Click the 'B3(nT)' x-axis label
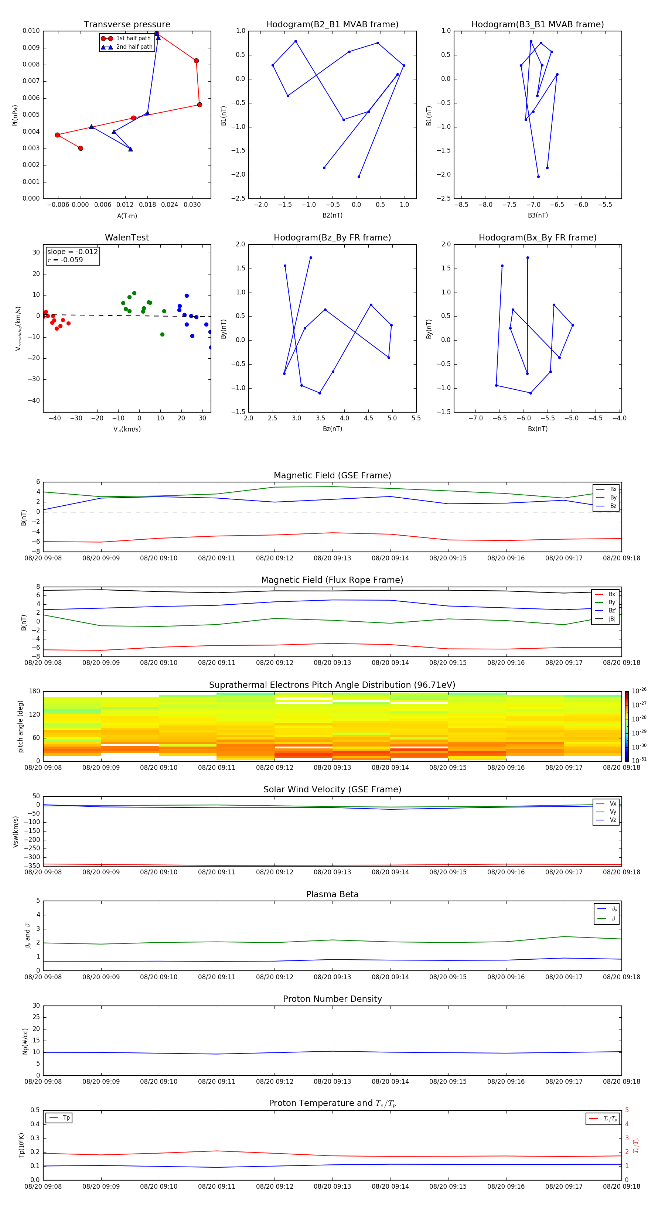 pyautogui.click(x=538, y=215)
